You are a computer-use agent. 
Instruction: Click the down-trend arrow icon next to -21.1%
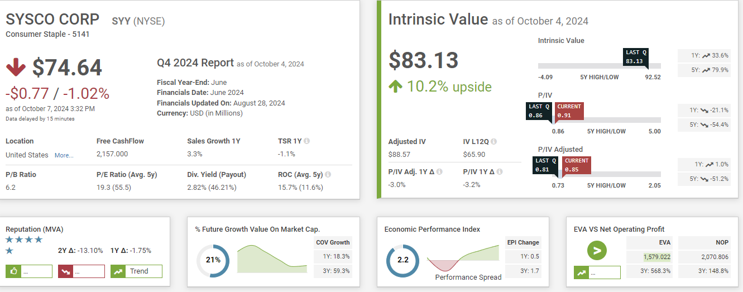click(x=704, y=110)
